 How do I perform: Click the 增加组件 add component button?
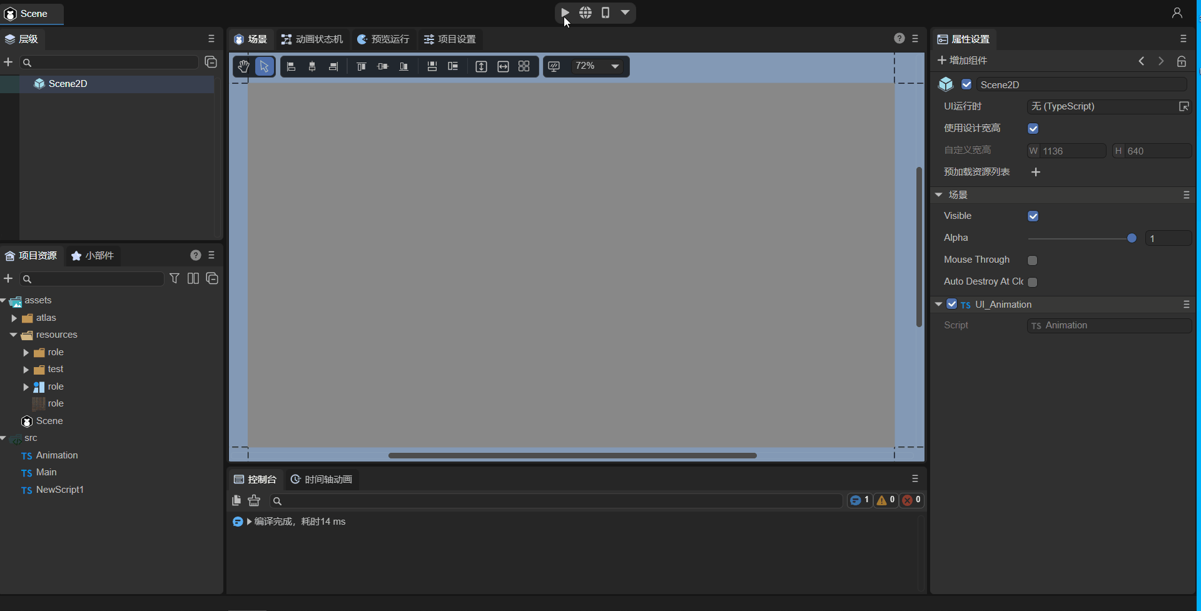[962, 61]
